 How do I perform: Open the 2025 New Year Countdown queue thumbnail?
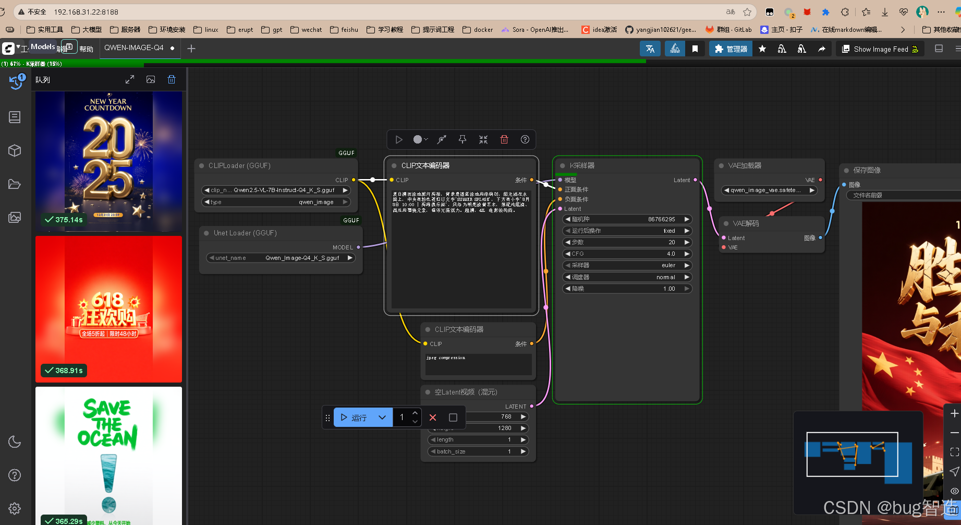pos(108,161)
